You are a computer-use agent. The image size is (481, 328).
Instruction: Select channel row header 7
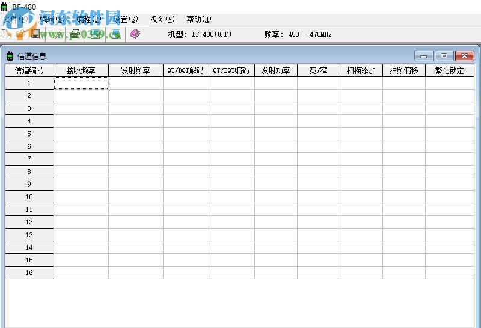pos(29,159)
